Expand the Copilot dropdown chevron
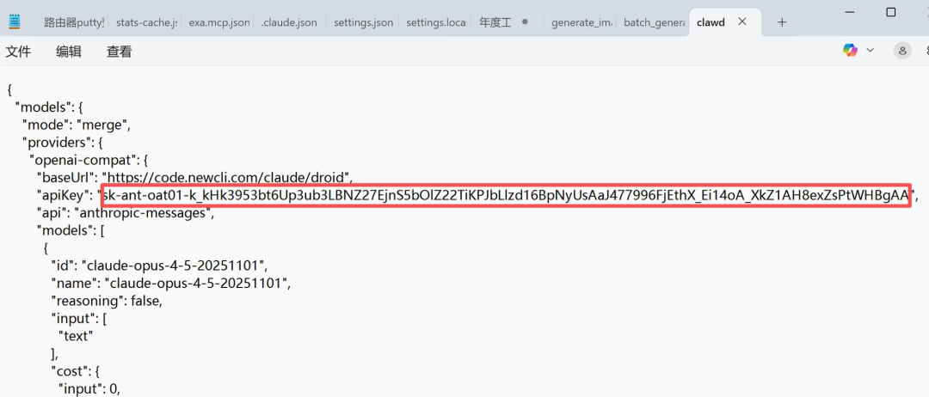Image resolution: width=929 pixels, height=397 pixels. (x=870, y=51)
